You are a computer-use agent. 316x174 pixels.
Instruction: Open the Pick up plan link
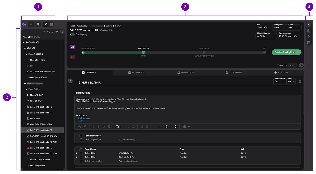click(x=83, y=118)
